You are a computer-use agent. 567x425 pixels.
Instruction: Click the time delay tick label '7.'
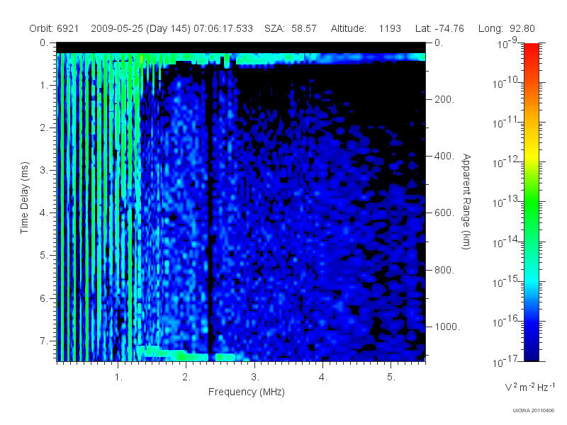[43, 341]
